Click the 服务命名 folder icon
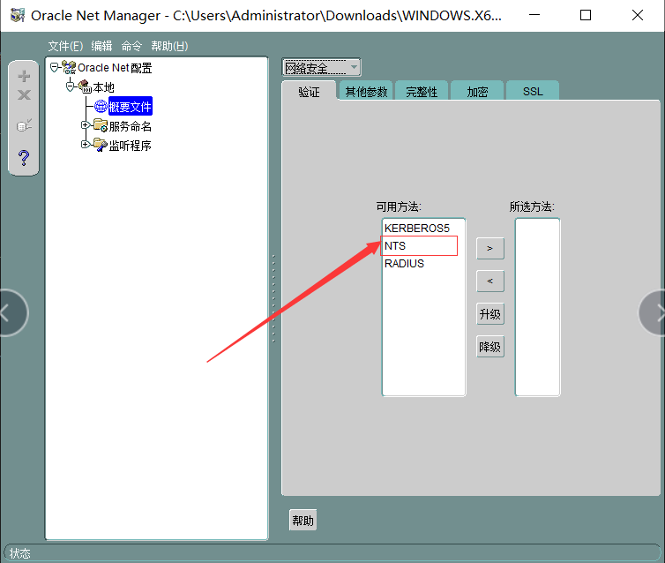The image size is (665, 563). [101, 125]
